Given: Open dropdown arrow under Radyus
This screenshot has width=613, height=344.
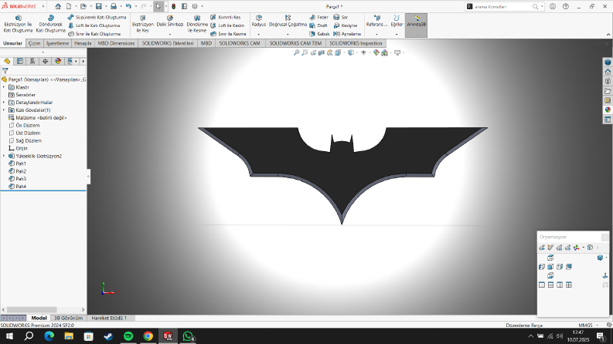Looking at the screenshot, I should (258, 34).
